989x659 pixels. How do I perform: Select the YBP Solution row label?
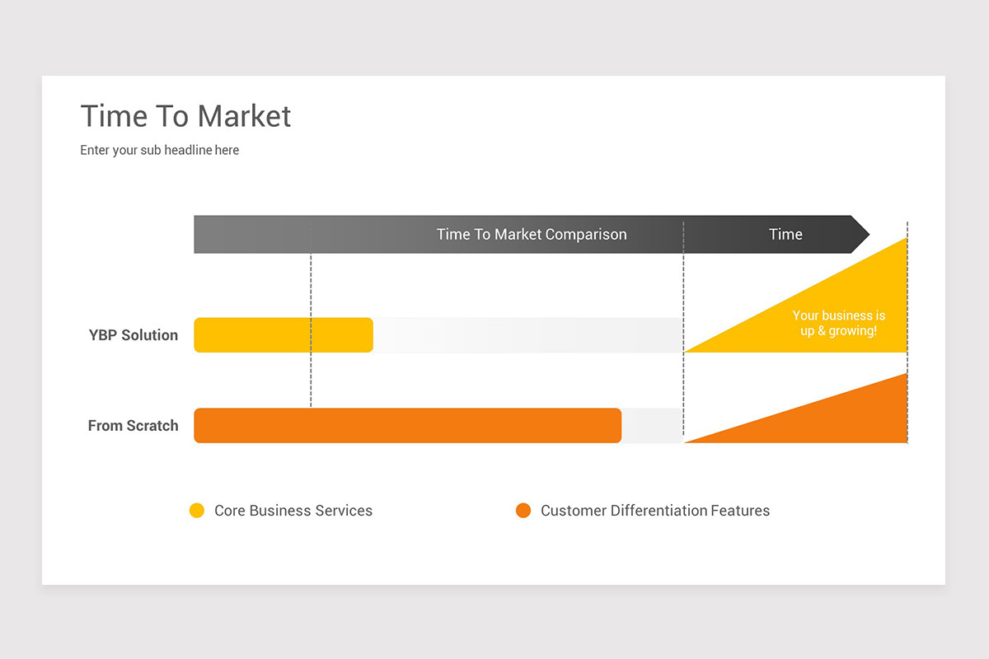tap(134, 335)
